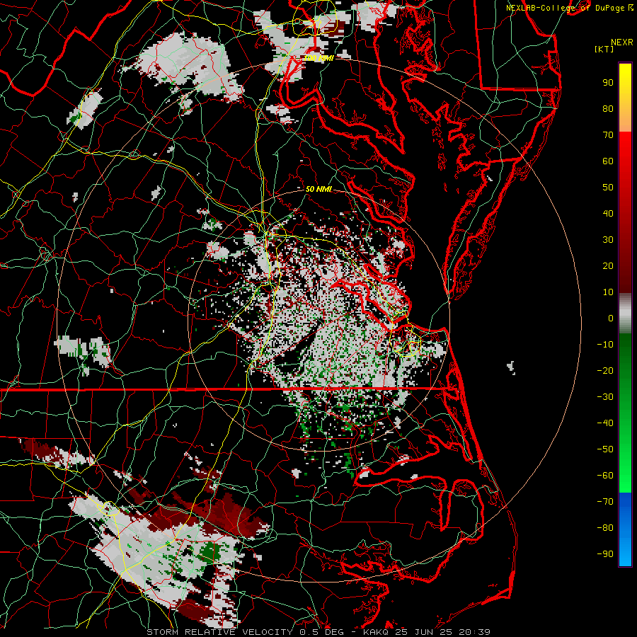Click the -90 knot scale label

[605, 554]
